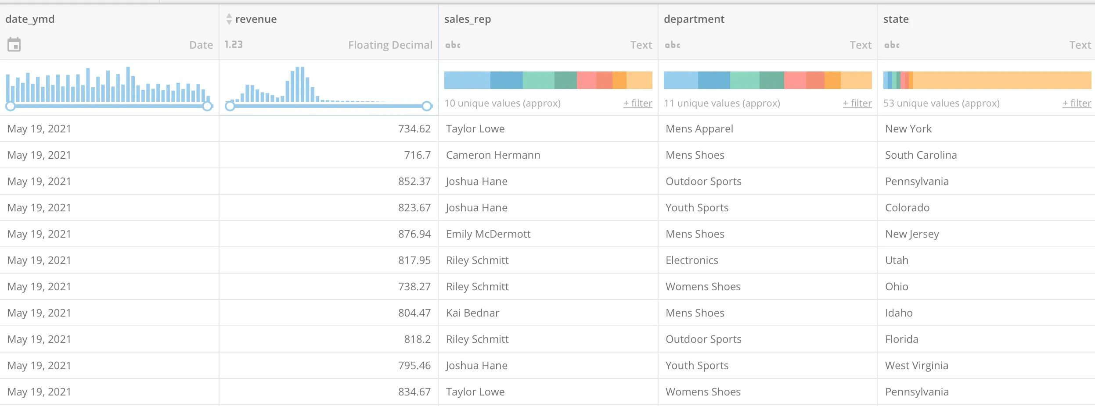
Task: Select the large orange segment in state bar
Action: [x=1002, y=80]
